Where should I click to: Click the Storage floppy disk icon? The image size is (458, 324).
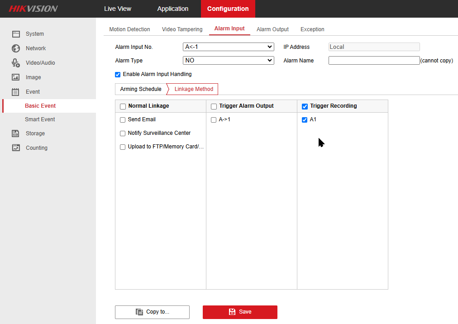[x=16, y=133]
